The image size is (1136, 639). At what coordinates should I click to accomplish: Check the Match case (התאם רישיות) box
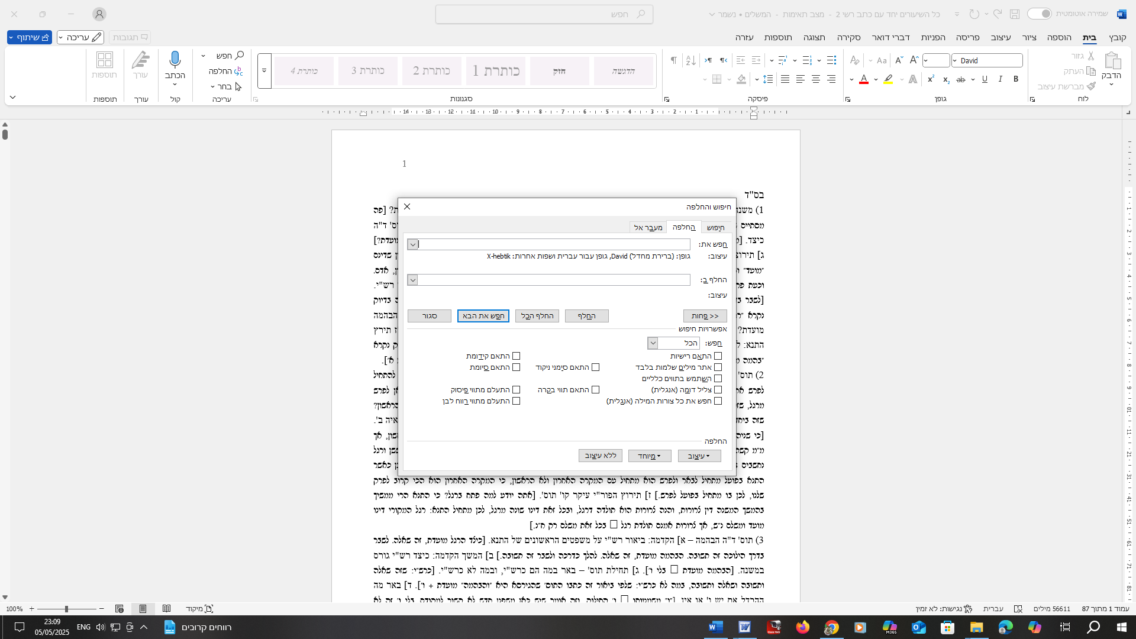point(718,356)
